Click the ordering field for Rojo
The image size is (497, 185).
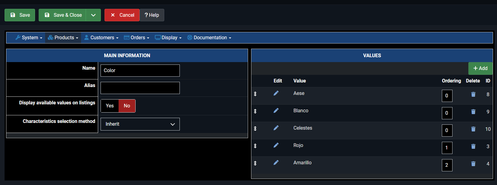447,148
